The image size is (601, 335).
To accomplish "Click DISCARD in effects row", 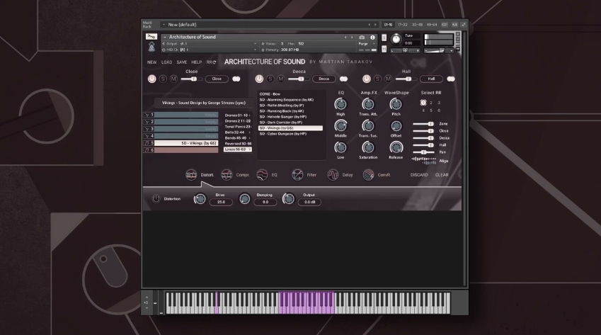I will coord(419,175).
